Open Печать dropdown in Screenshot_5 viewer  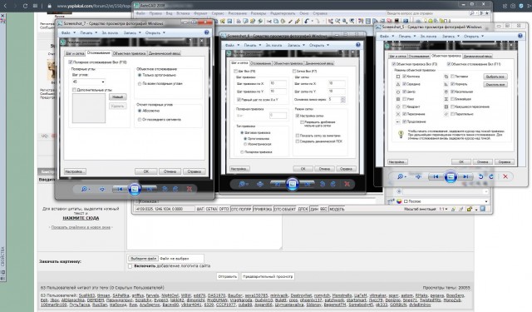pyautogui.click(x=406, y=37)
